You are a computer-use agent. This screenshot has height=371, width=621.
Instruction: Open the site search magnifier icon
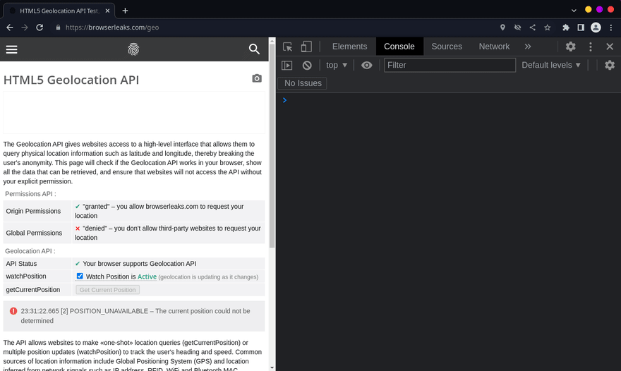pos(254,49)
